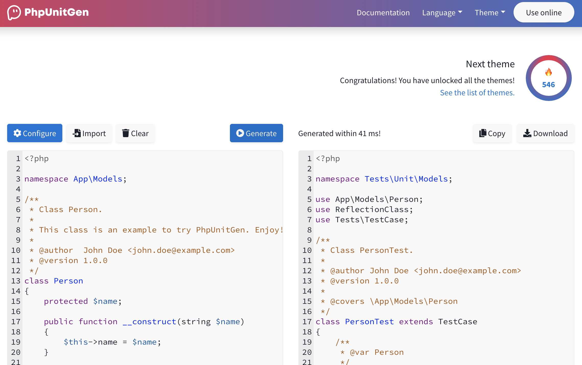Open the Documentation page
The width and height of the screenshot is (582, 365).
tap(383, 12)
